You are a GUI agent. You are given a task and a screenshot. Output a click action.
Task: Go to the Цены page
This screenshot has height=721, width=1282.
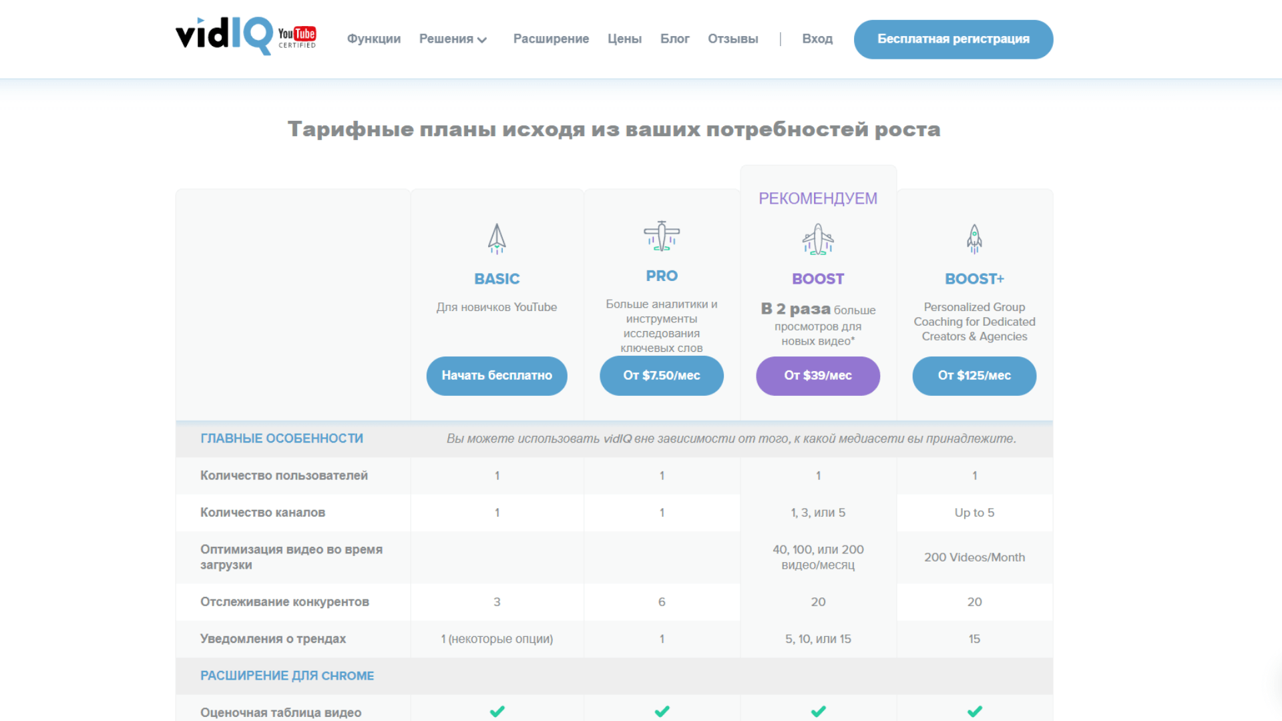pyautogui.click(x=624, y=39)
